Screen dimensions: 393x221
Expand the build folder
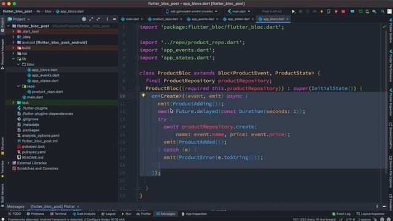coord(14,48)
